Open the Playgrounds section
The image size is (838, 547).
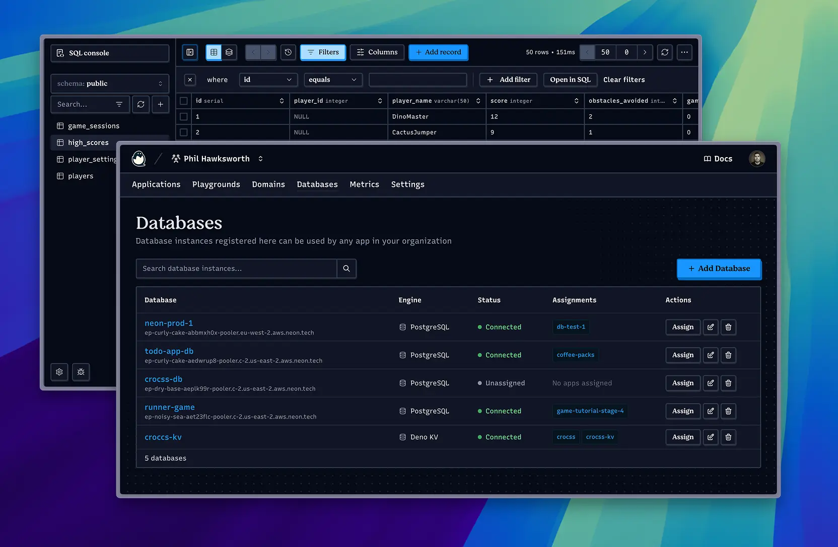[x=216, y=184]
